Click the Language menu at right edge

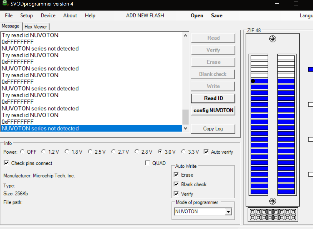click(x=306, y=15)
